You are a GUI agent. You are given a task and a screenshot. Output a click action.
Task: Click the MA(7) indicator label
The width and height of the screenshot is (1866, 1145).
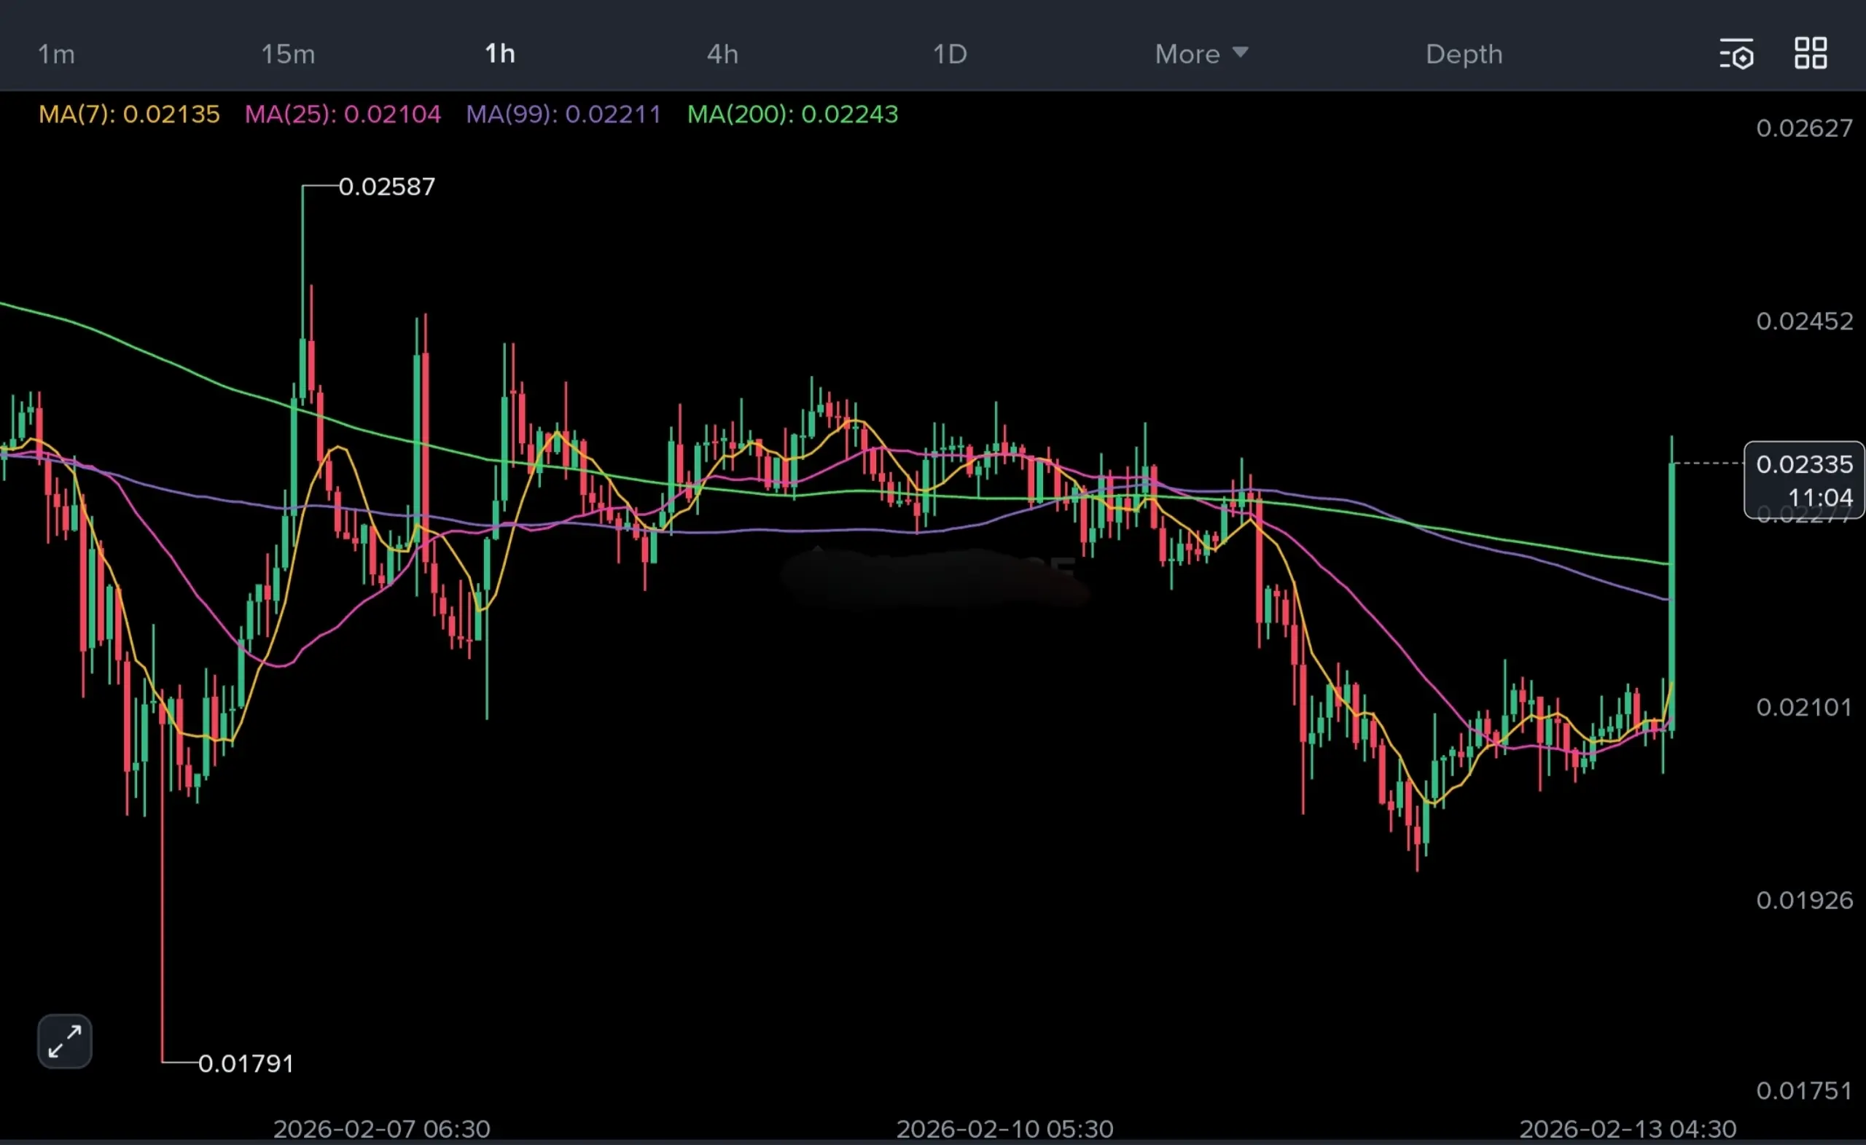(x=129, y=114)
